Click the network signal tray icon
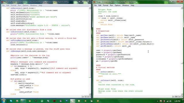The height and width of the screenshot is (103, 184). coord(167,101)
